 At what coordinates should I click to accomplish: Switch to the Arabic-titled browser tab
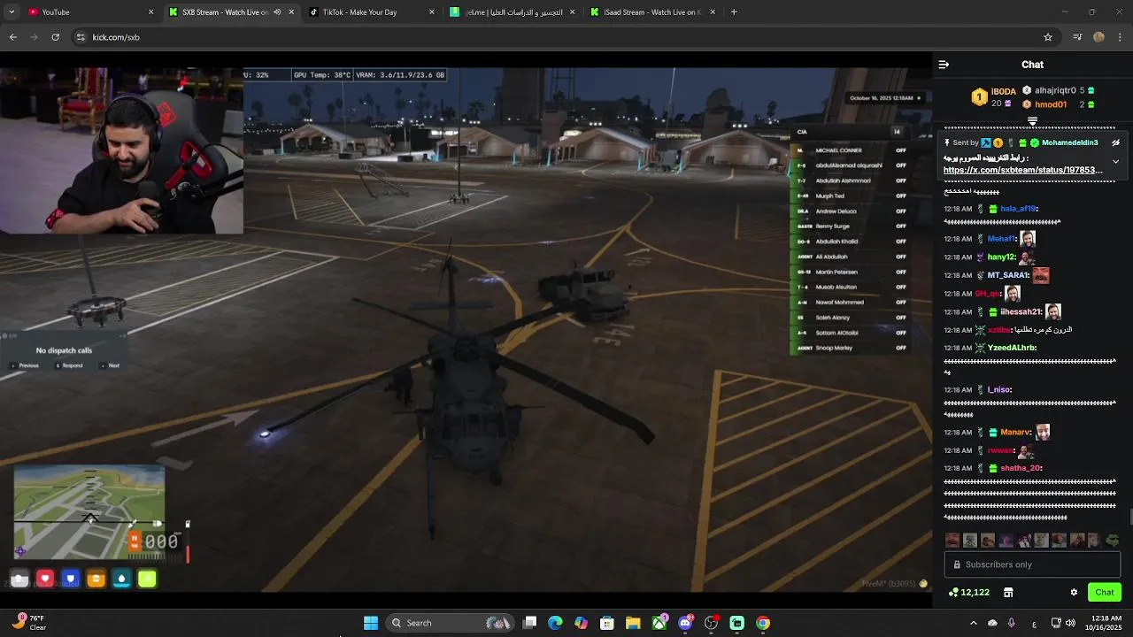point(512,12)
